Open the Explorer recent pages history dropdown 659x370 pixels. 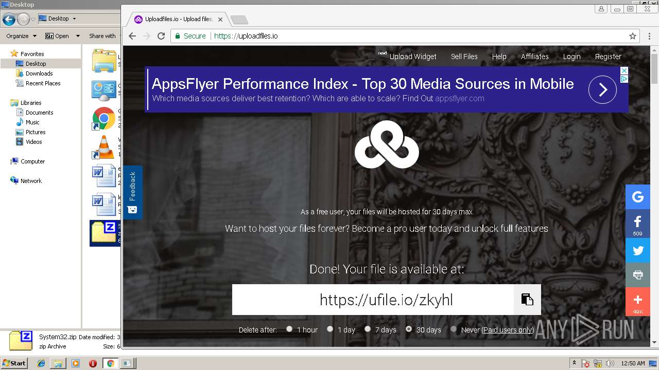(x=33, y=20)
